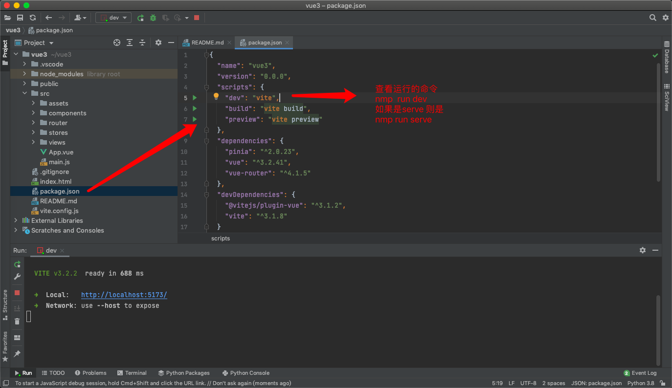Image resolution: width=672 pixels, height=388 pixels.
Task: Toggle the Structure tool window stripe button
Action: tap(5, 305)
